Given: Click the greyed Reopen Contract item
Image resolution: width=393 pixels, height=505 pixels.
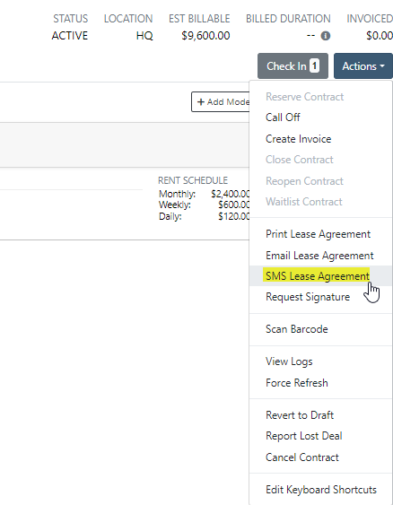Looking at the screenshot, I should coord(320,181).
